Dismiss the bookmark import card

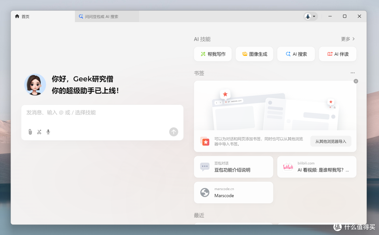(x=356, y=81)
